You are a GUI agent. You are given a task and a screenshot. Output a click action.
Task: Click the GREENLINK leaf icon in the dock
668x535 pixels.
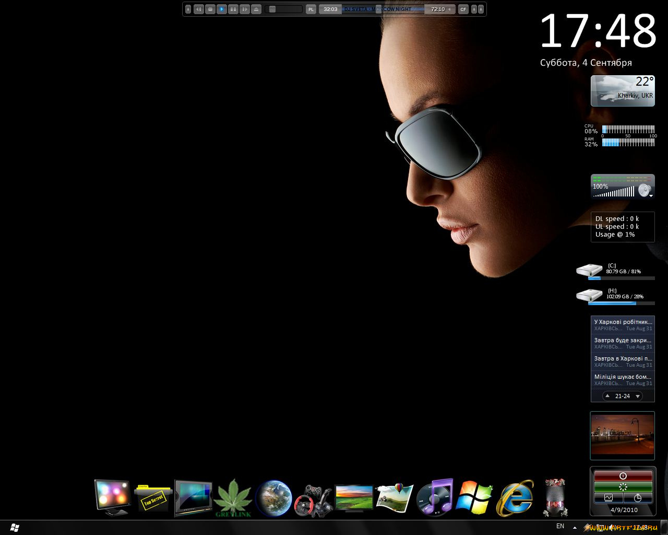pos(233,495)
